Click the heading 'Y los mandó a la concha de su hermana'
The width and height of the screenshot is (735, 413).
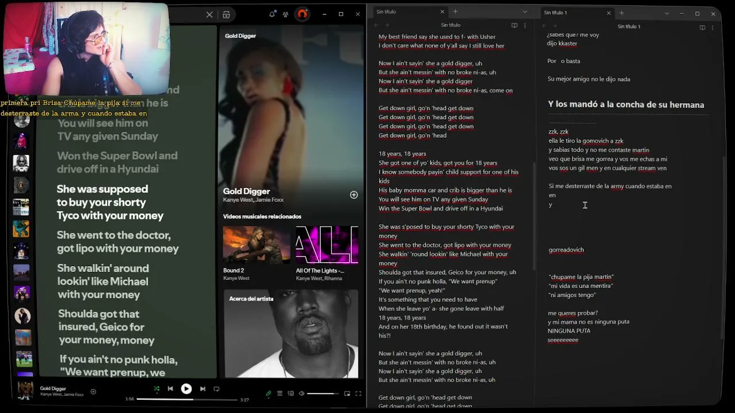626,104
